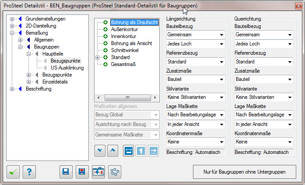Click the list scrollbar left arrow

pos(98,98)
